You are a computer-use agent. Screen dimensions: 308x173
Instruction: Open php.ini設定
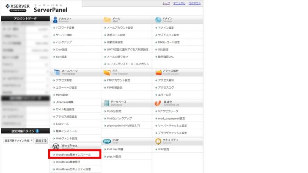[x=114, y=157]
